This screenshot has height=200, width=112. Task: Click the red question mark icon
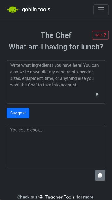pos(105,35)
